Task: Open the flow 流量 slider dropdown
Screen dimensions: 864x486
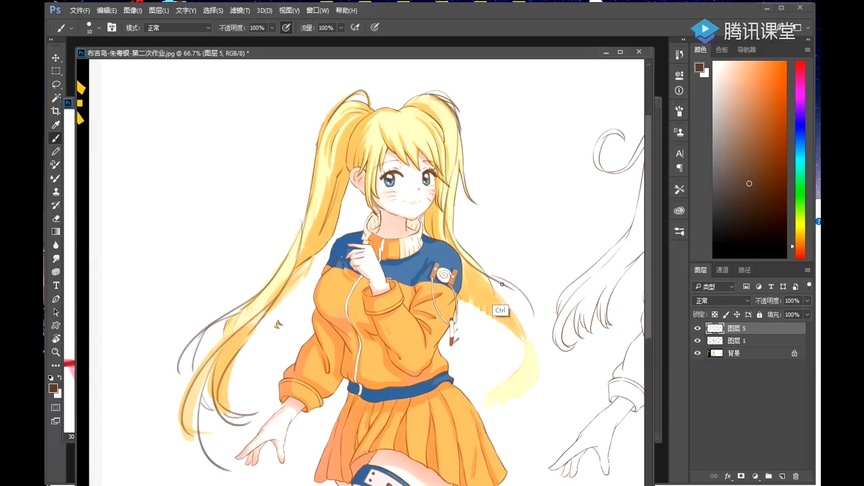Action: click(341, 28)
